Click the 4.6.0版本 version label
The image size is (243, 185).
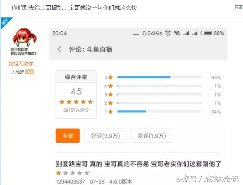point(121,181)
